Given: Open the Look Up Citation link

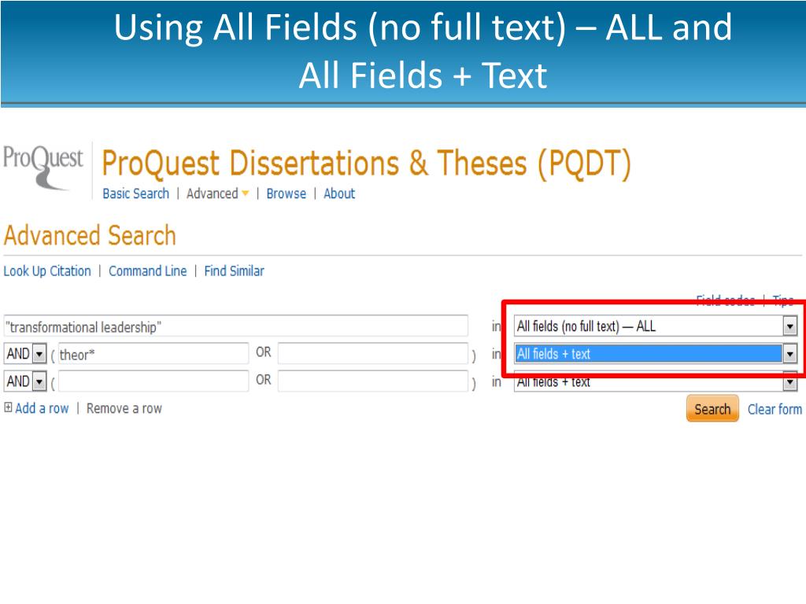Looking at the screenshot, I should pyautogui.click(x=47, y=271).
